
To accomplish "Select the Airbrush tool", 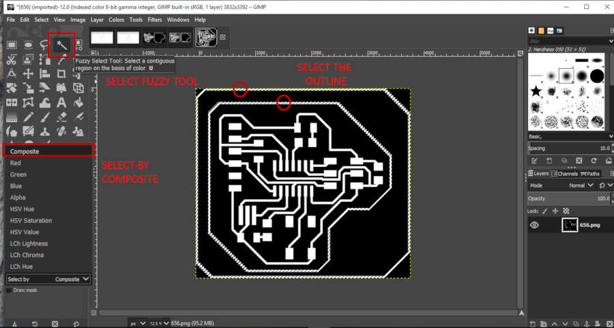I will 78,117.
